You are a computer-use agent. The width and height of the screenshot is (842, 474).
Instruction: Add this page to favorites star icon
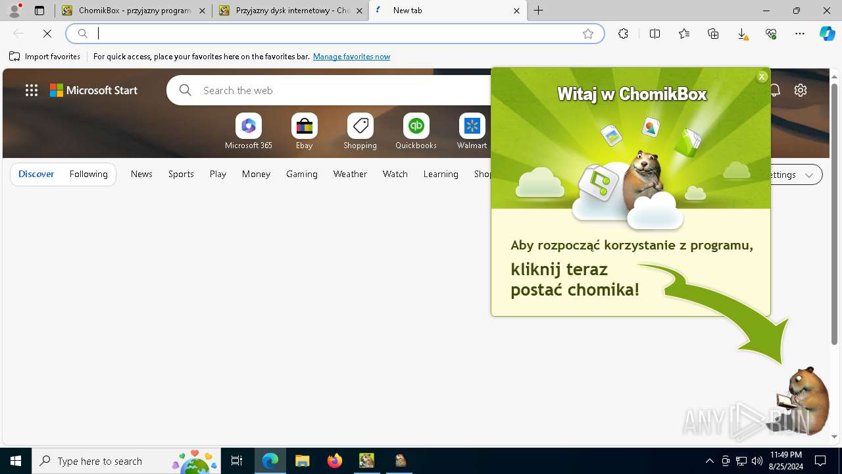588,34
